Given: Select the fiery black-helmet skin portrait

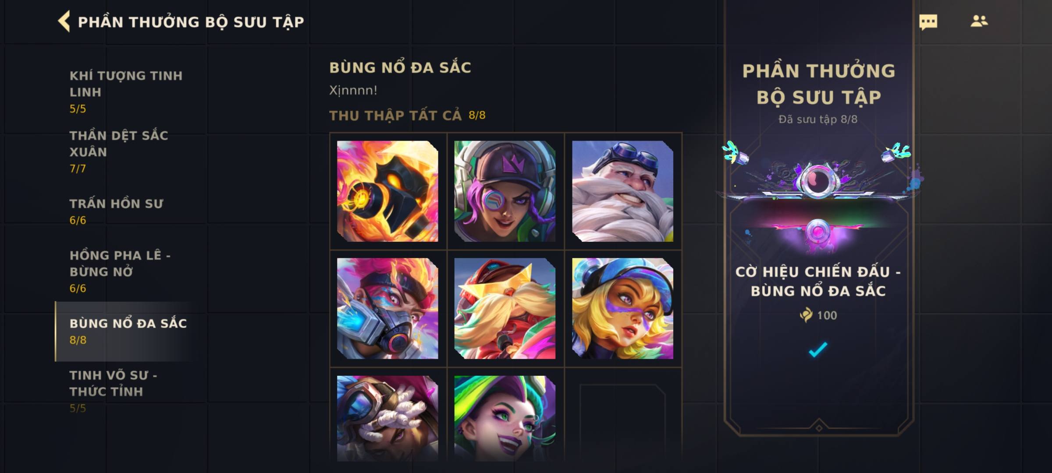Looking at the screenshot, I should pos(387,191).
